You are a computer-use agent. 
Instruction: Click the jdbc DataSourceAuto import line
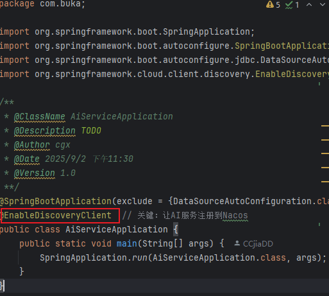(x=164, y=60)
